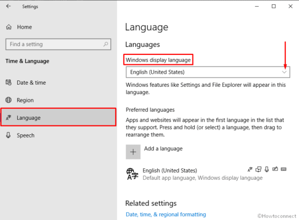Maximize the Settings window

(274, 6)
